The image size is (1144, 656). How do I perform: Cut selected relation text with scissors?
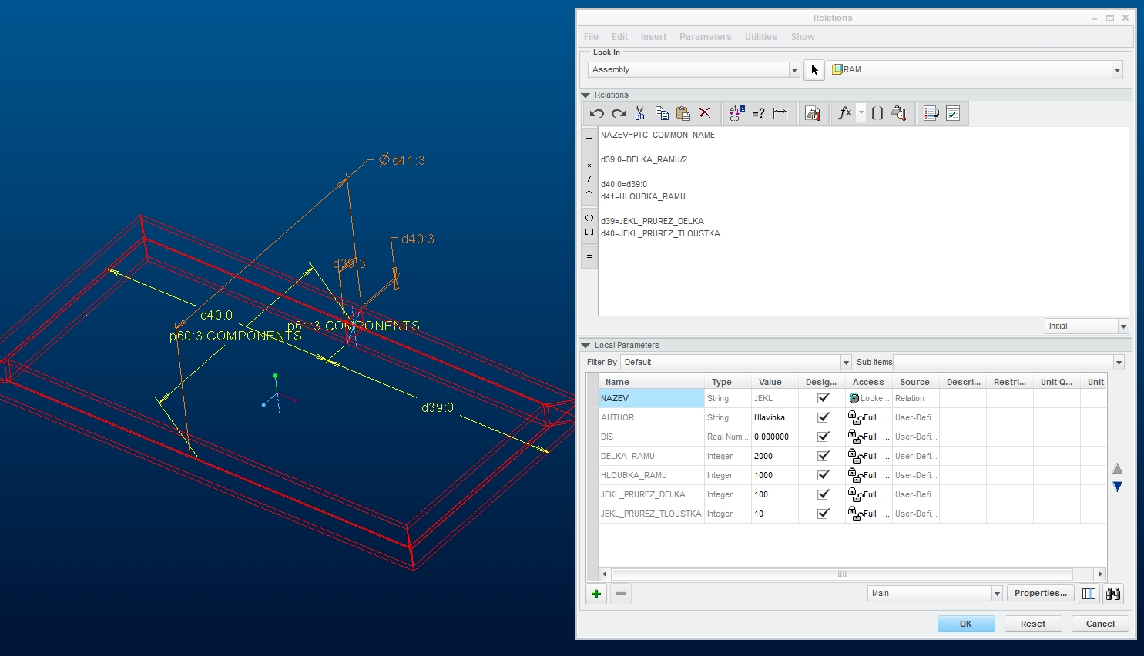tap(640, 113)
